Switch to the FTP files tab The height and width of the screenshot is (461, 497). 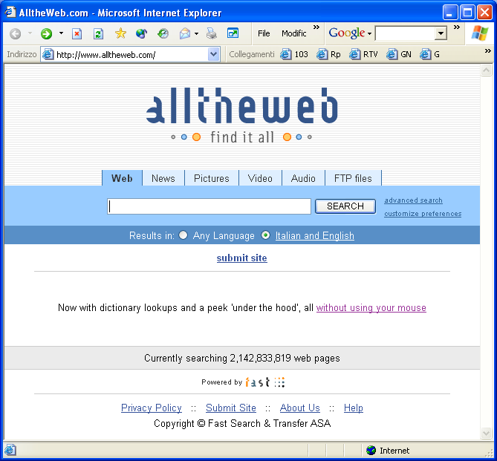tap(353, 178)
